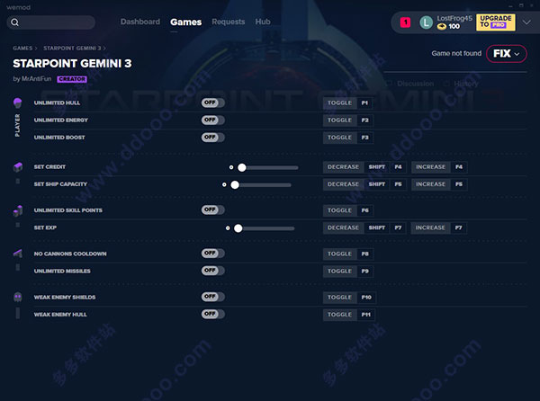Click Toggle hotkey button for Weak Enemy Hull
The width and height of the screenshot is (540, 401).
[339, 315]
